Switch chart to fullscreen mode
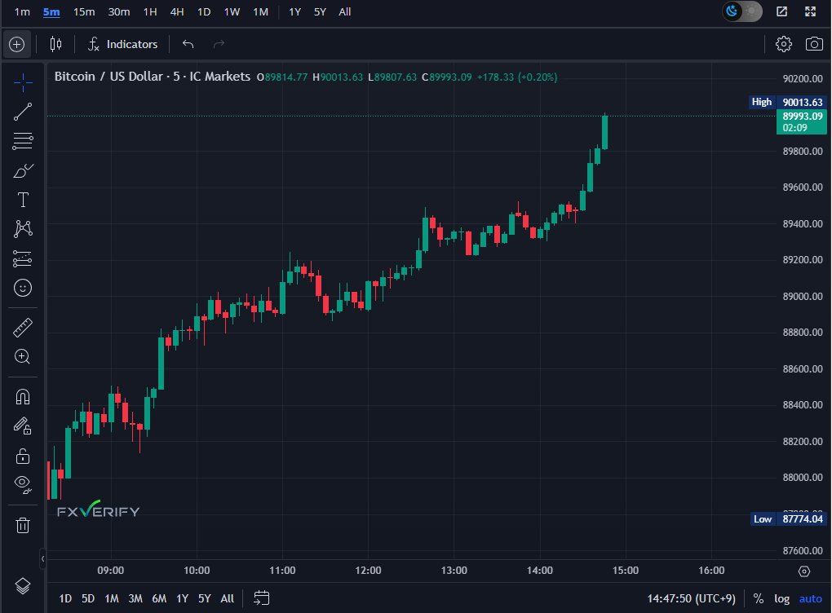This screenshot has width=832, height=613. [x=810, y=11]
